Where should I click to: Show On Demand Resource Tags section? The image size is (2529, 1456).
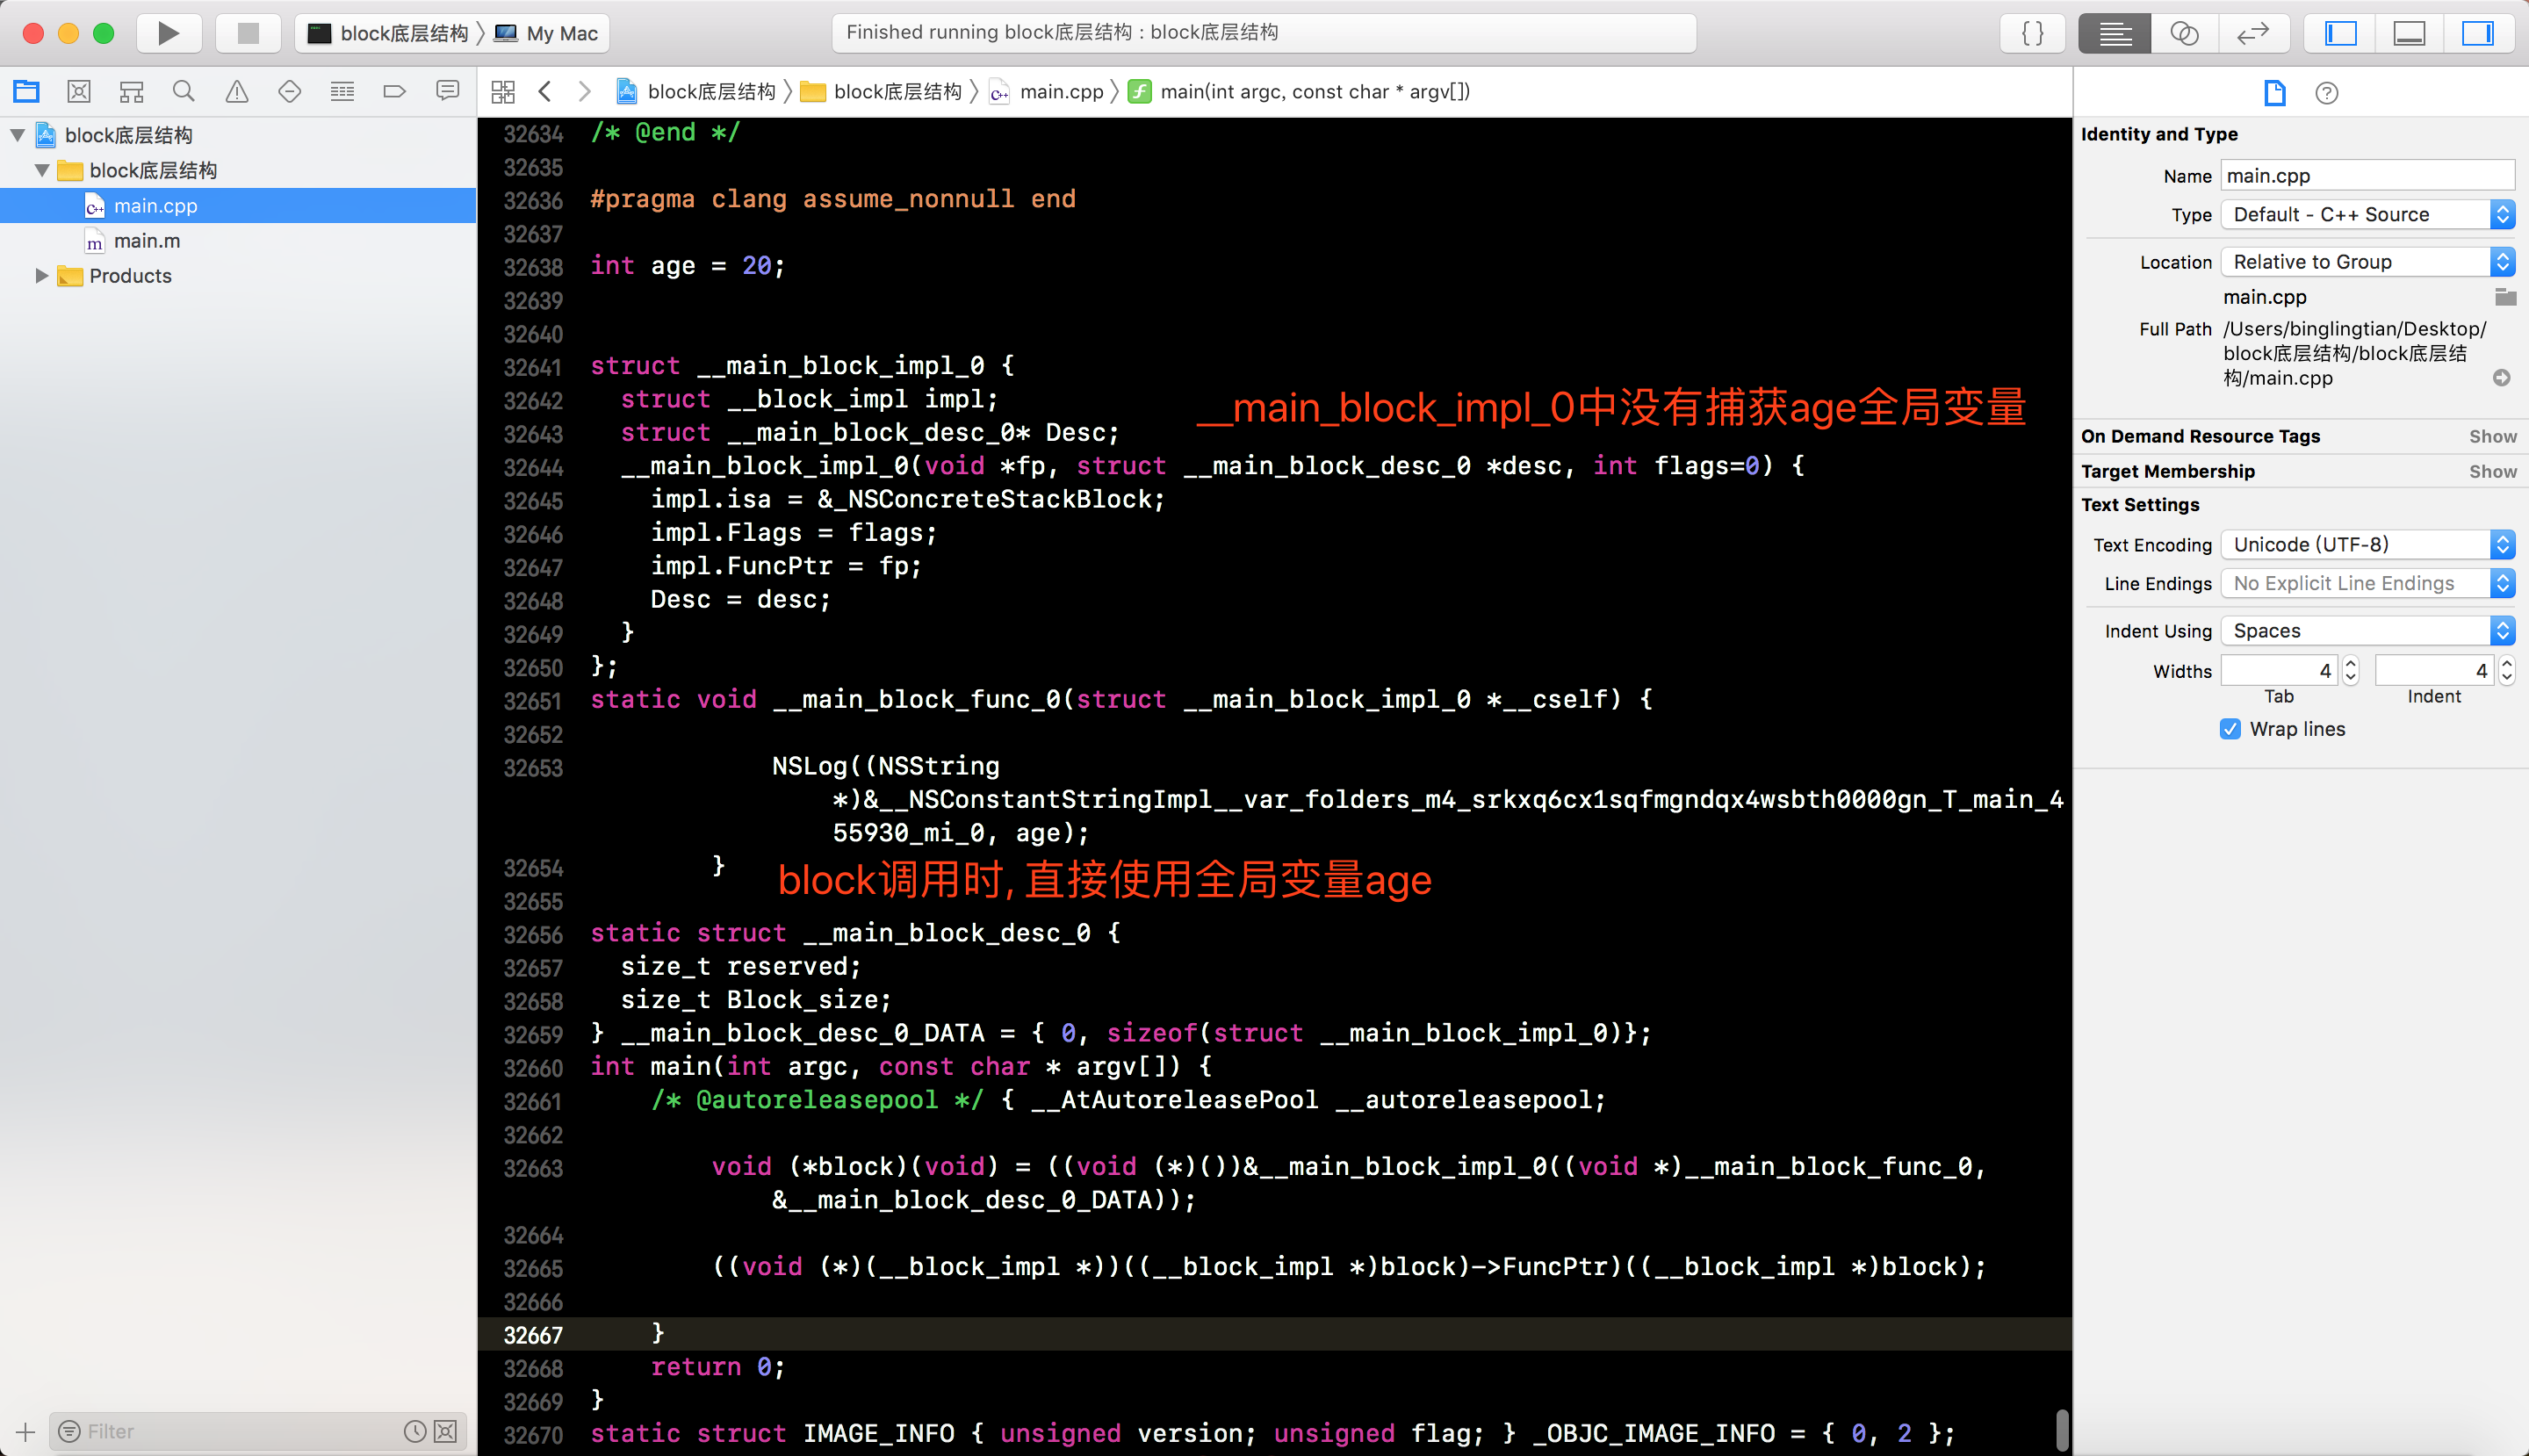(2492, 436)
